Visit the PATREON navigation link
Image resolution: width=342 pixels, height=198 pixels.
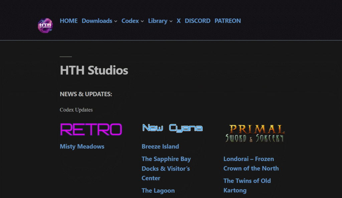click(227, 21)
